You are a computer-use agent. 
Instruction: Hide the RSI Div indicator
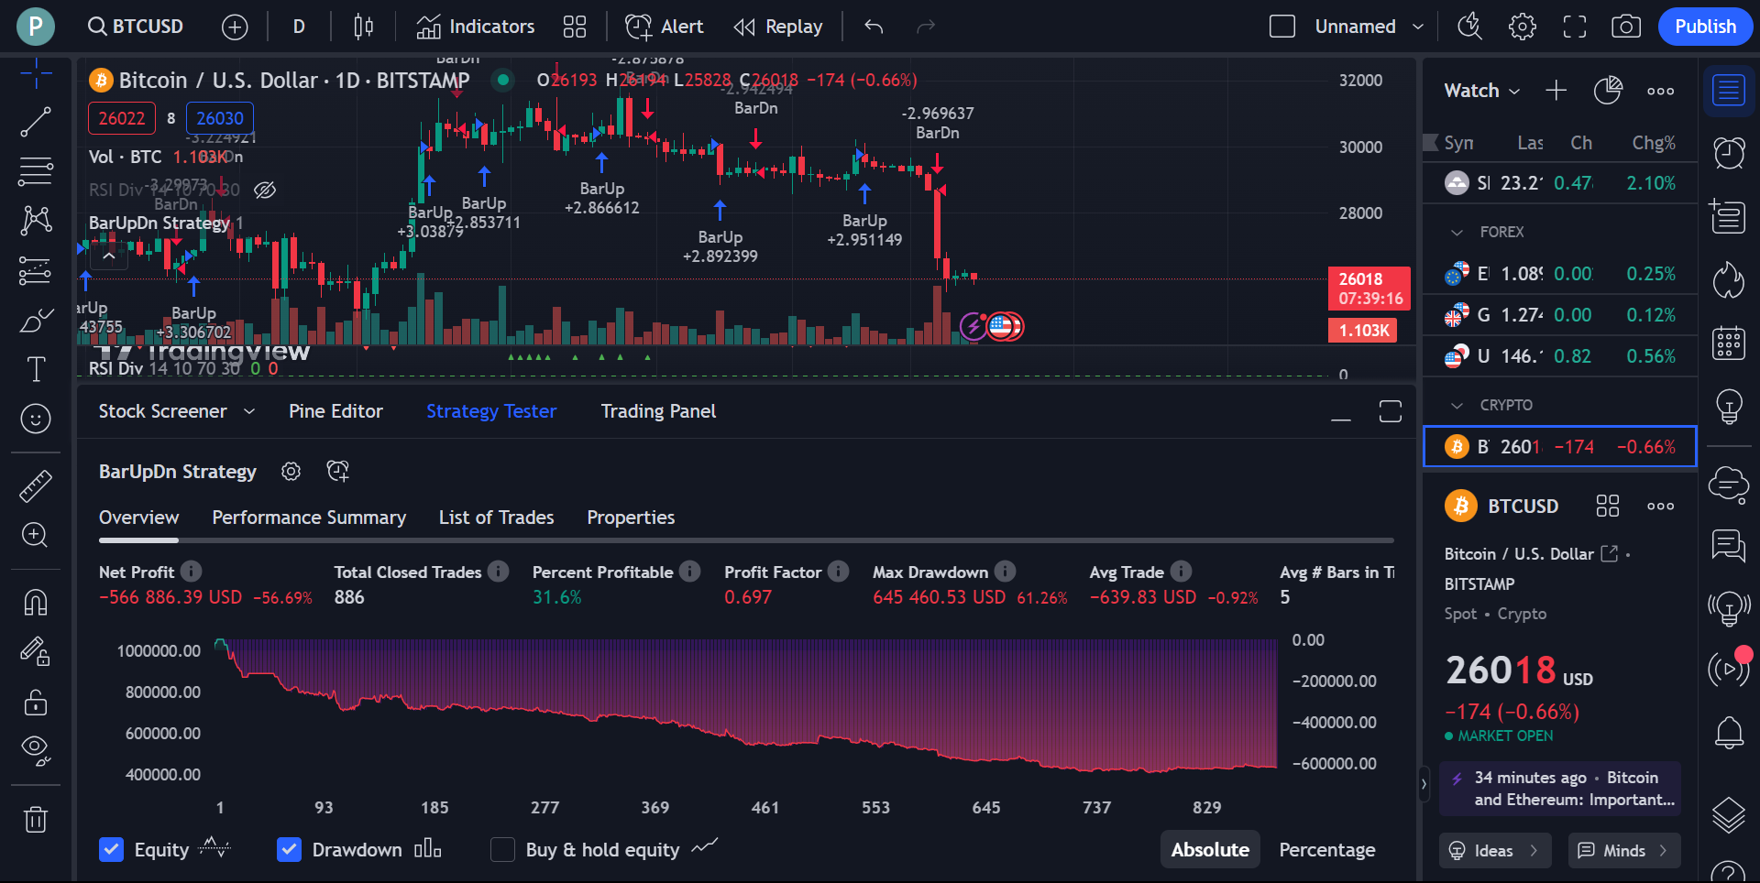click(x=265, y=190)
